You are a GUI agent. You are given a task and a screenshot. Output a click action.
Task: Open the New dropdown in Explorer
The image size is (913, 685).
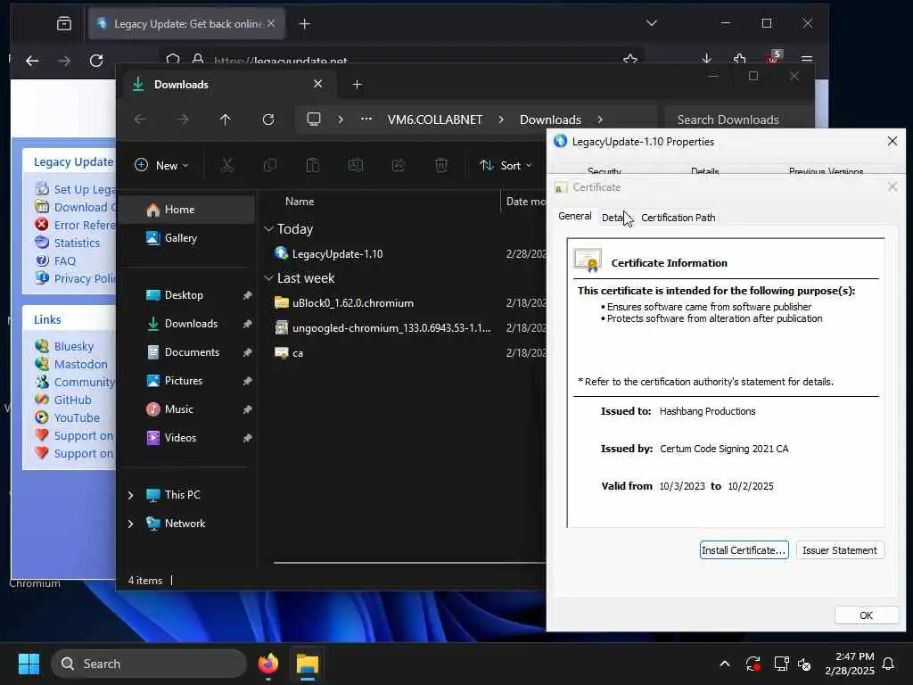[x=161, y=165]
